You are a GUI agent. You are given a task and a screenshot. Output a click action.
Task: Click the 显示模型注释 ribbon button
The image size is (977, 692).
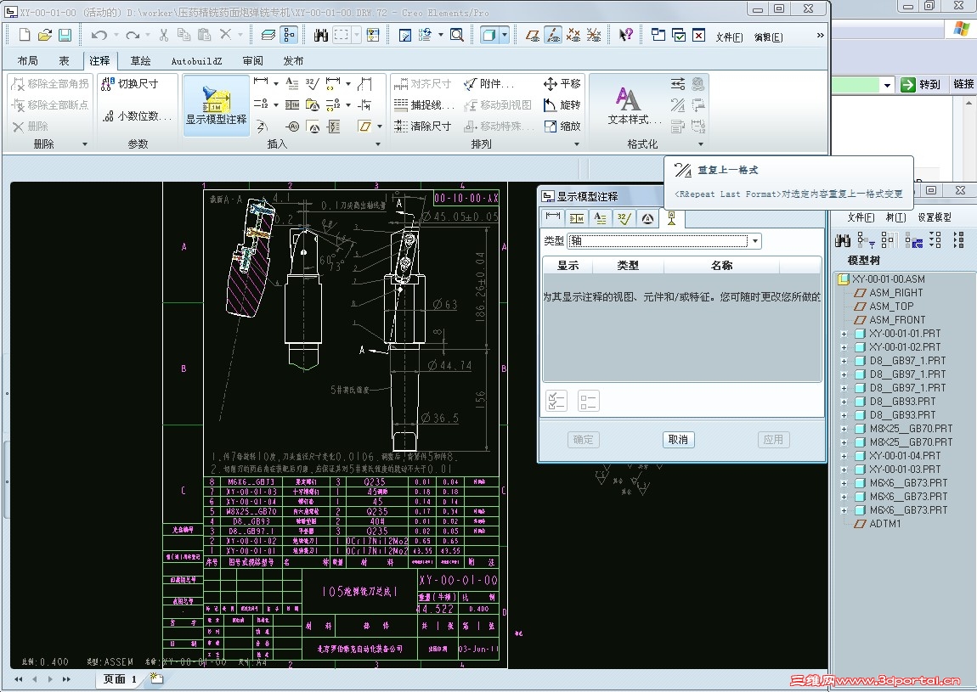tap(216, 104)
